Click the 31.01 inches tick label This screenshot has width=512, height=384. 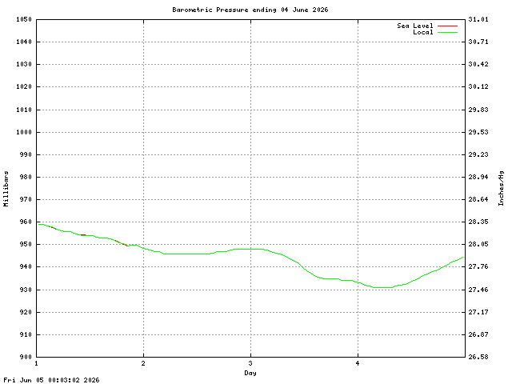point(478,19)
